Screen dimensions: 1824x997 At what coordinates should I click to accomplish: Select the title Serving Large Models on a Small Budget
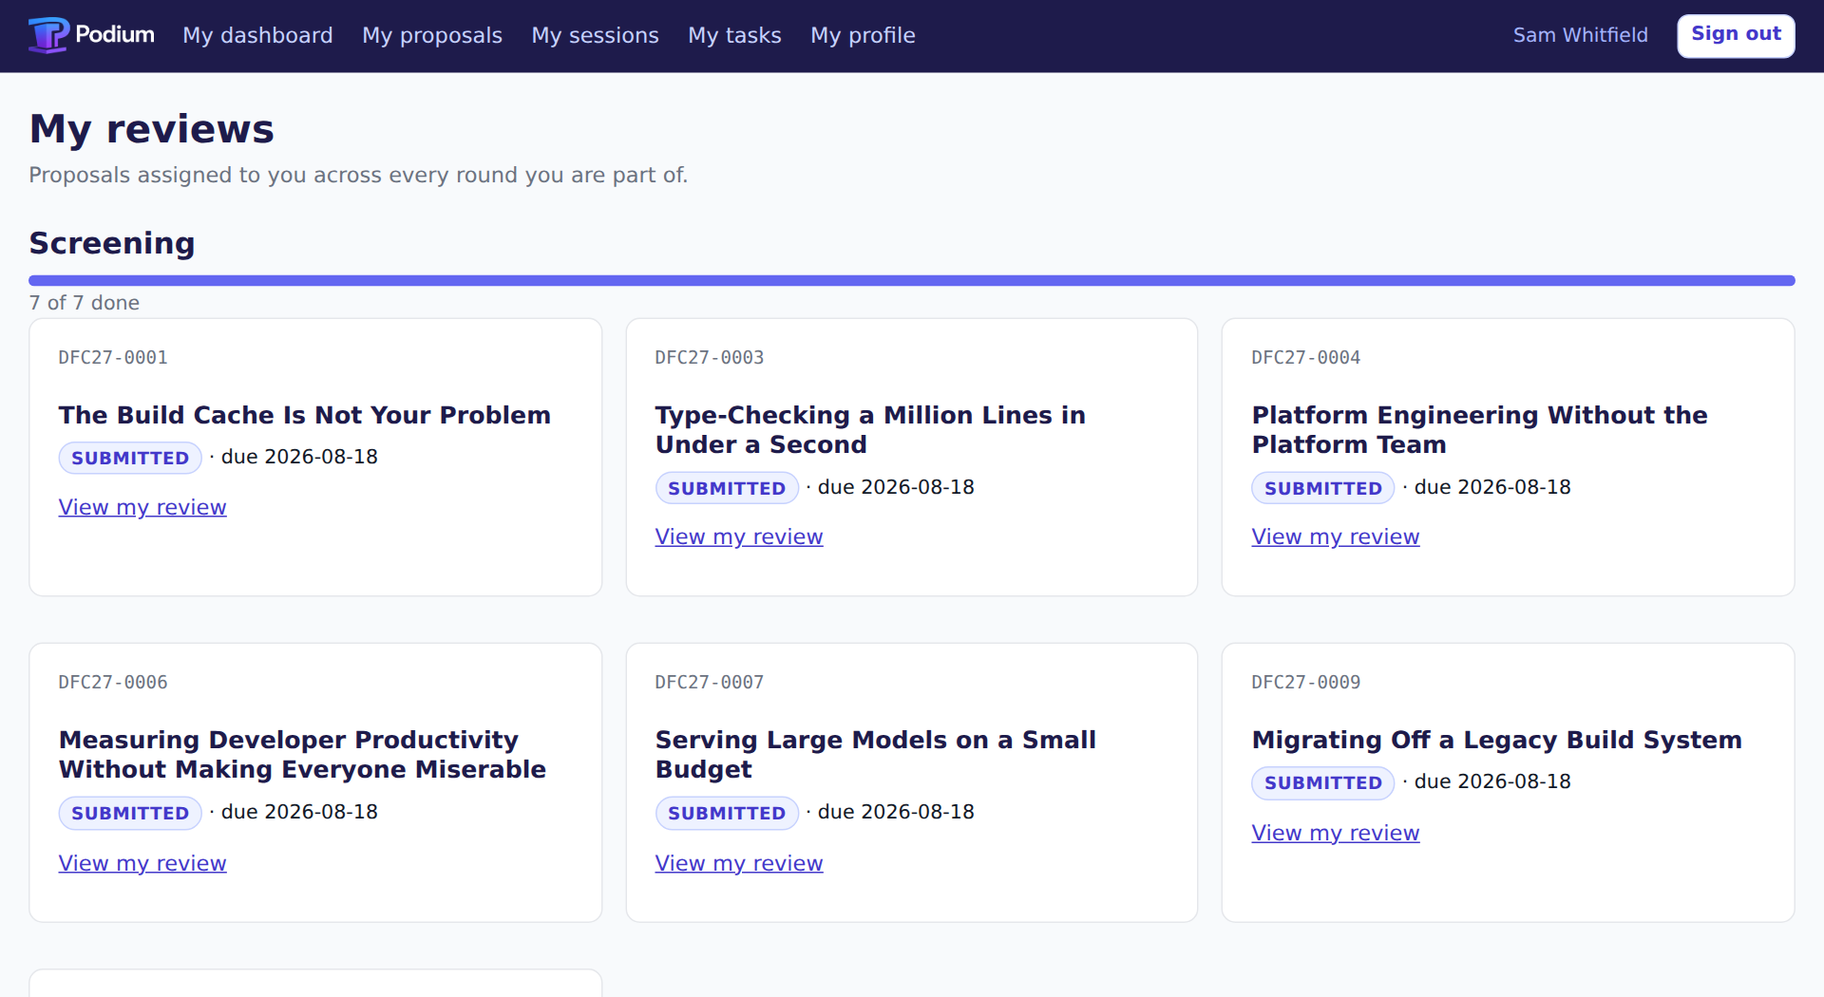pos(876,754)
